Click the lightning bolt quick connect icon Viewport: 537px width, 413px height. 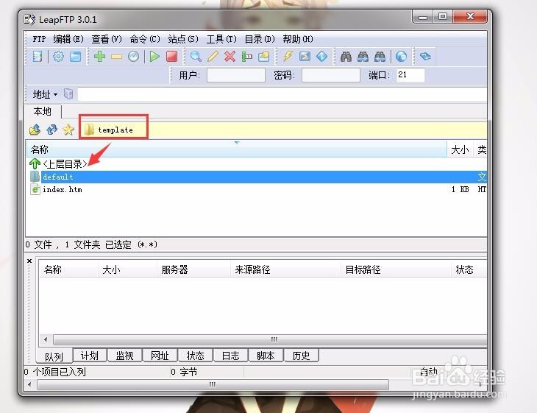pos(288,57)
